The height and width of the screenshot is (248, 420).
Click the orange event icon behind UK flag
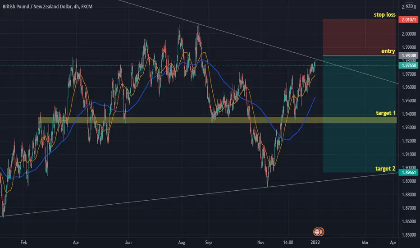tap(323, 232)
